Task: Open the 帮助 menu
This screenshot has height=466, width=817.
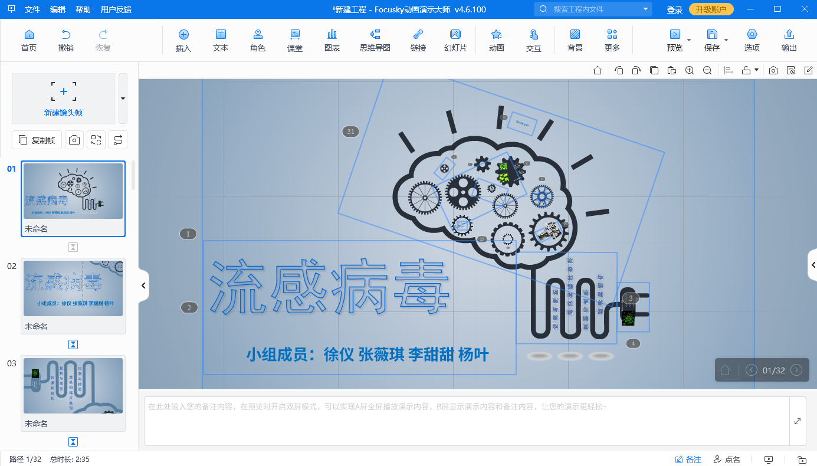Action: 83,9
